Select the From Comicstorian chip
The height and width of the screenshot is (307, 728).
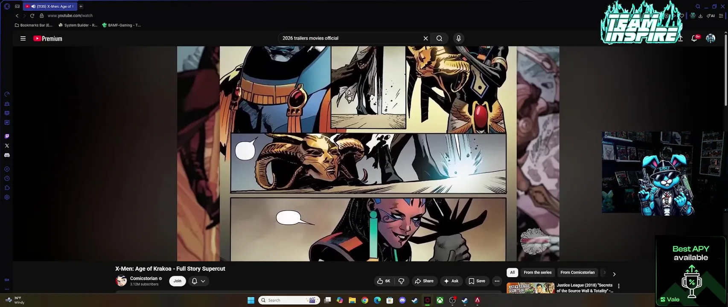pyautogui.click(x=577, y=272)
